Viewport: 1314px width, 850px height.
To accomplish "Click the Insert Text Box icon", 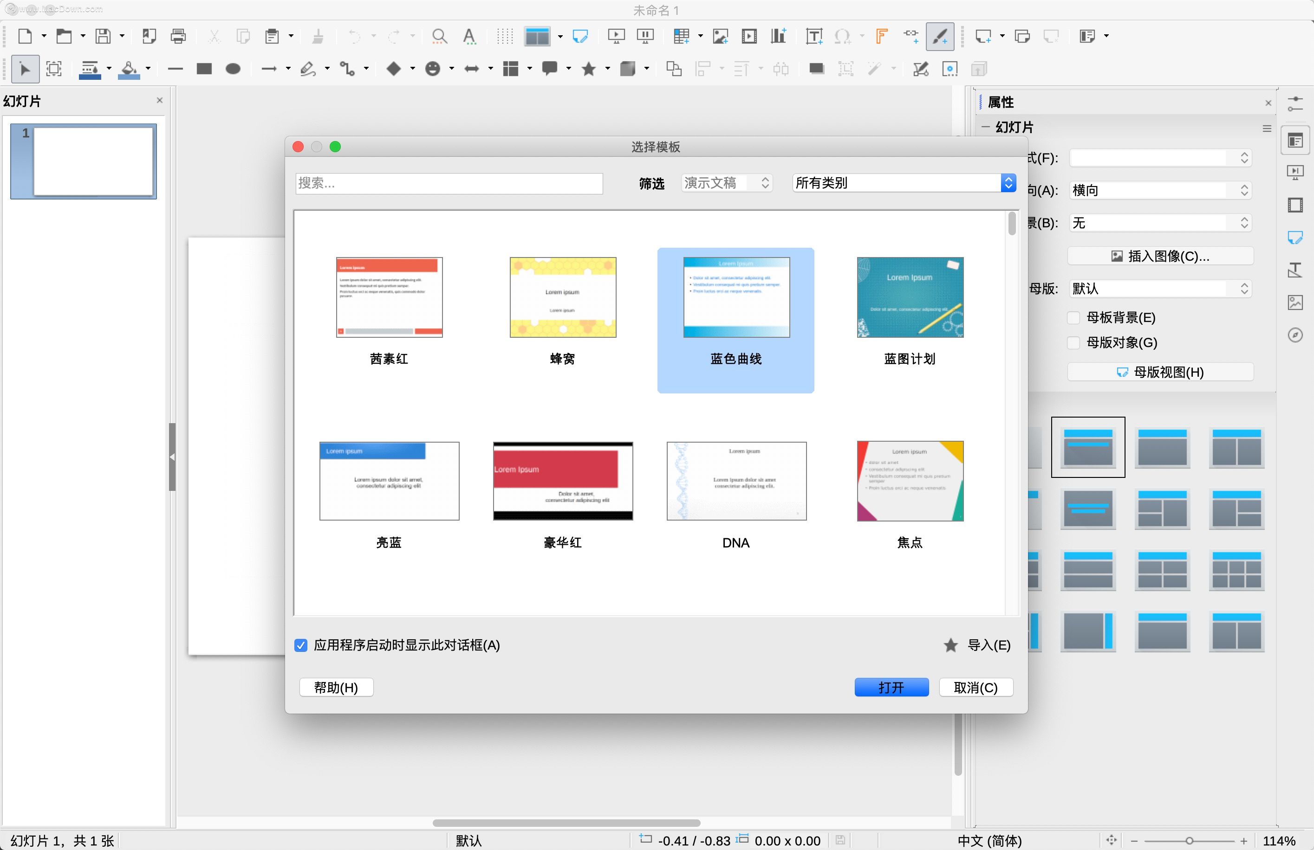I will point(814,36).
